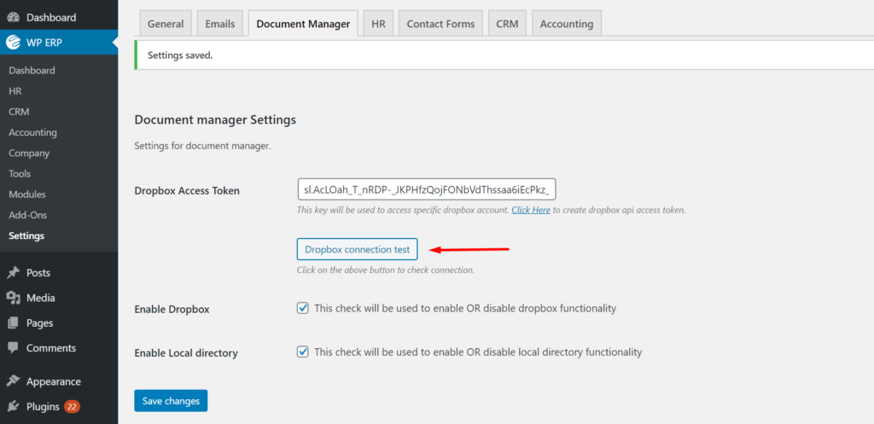The image size is (874, 424).
Task: Click the Plugins plug icon
Action: (x=14, y=407)
